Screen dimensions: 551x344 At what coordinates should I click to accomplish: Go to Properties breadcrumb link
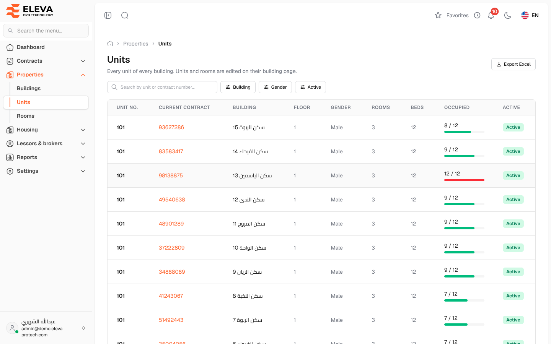click(x=135, y=44)
